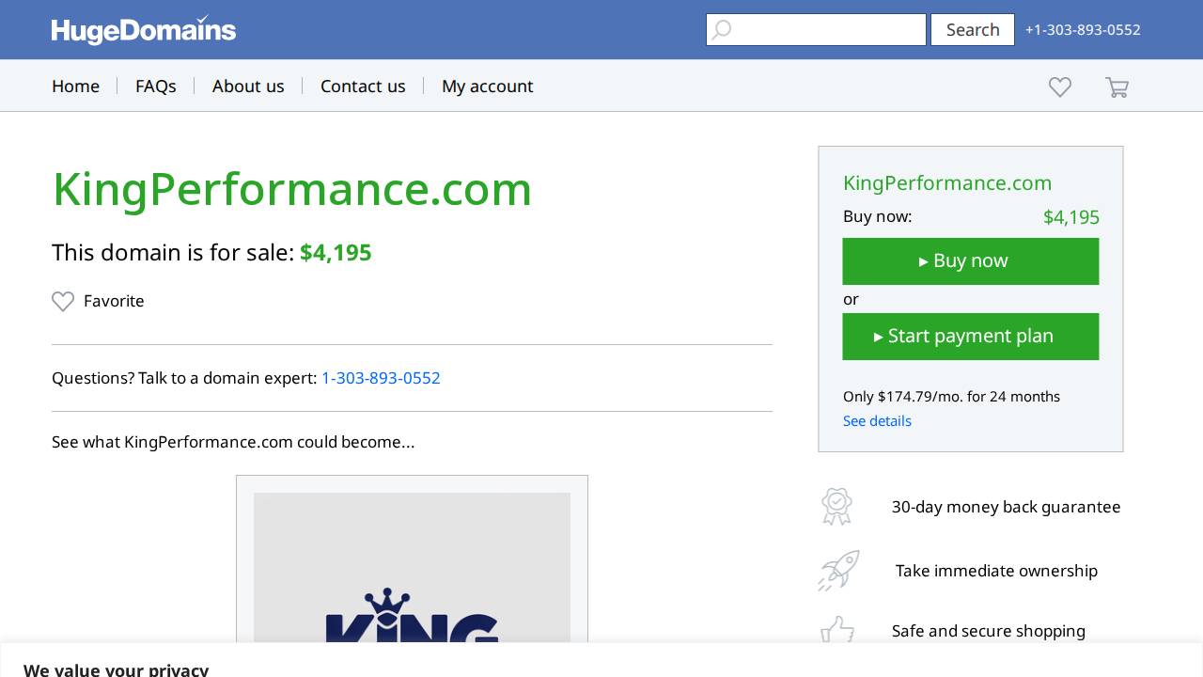
Task: Click the rocket icon for immediate ownership
Action: pos(838,571)
